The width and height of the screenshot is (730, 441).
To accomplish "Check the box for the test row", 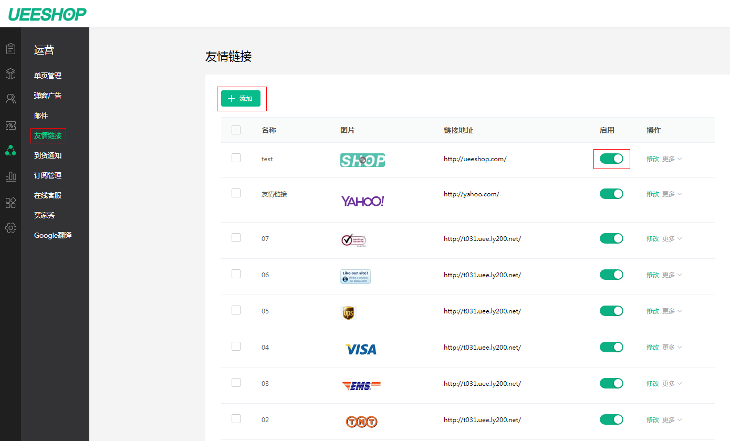I will [236, 157].
